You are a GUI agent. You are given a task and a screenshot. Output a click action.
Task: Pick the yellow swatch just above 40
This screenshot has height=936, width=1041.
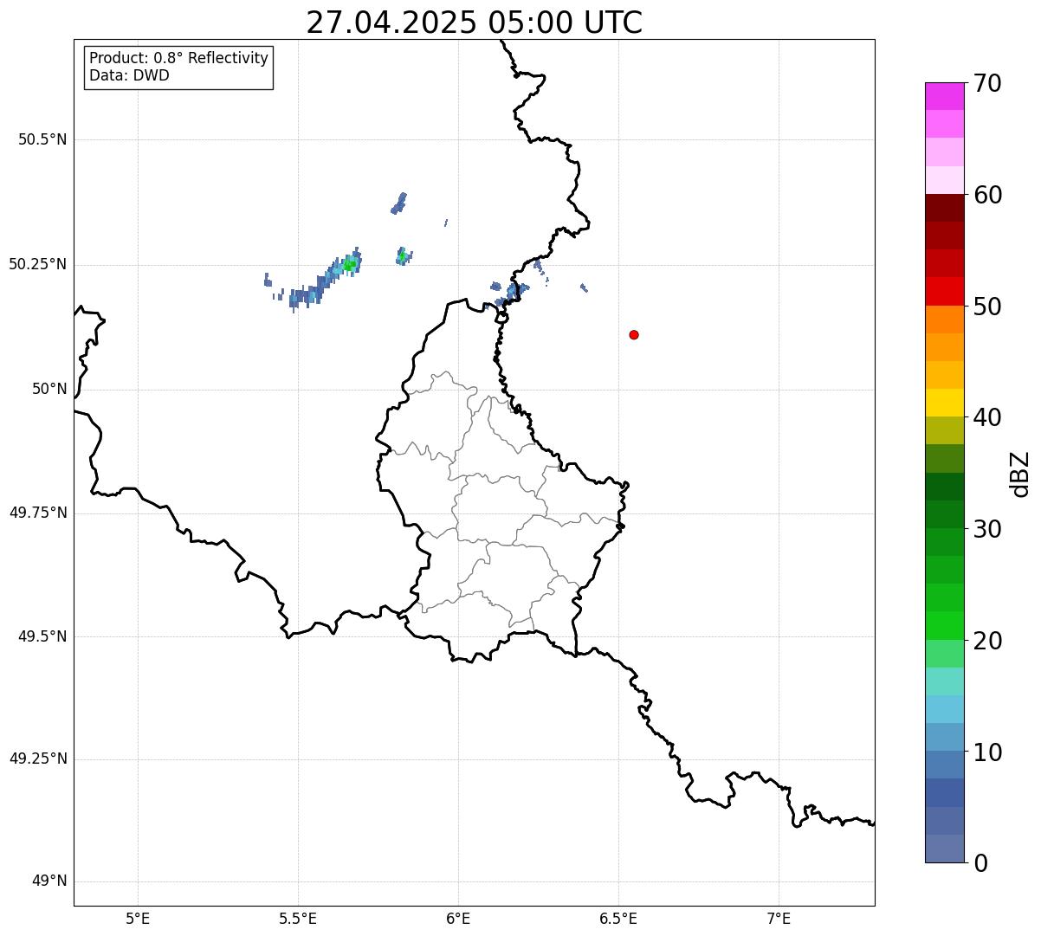click(944, 403)
